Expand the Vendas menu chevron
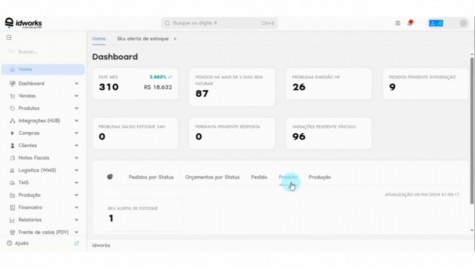 pos(76,96)
